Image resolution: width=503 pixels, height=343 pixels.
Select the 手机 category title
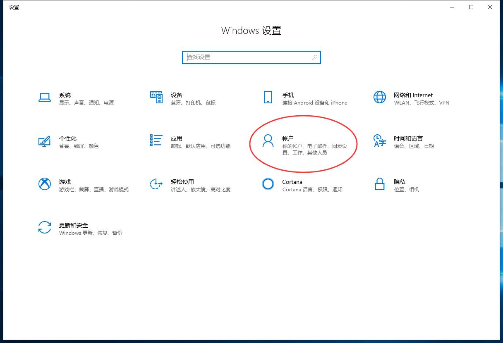pos(288,95)
